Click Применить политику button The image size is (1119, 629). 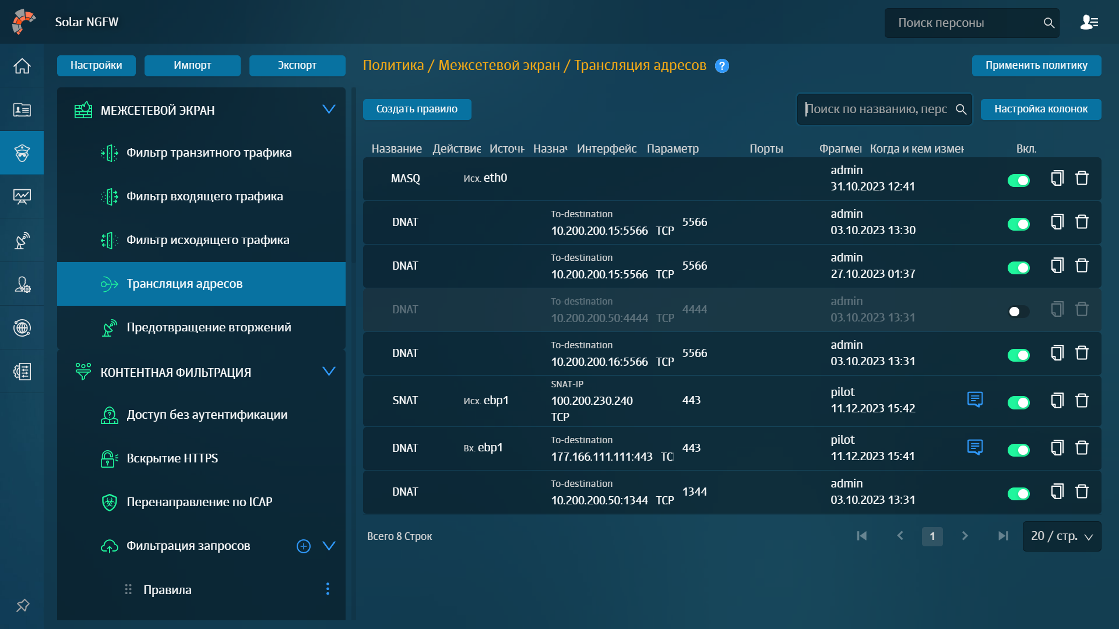[1036, 65]
